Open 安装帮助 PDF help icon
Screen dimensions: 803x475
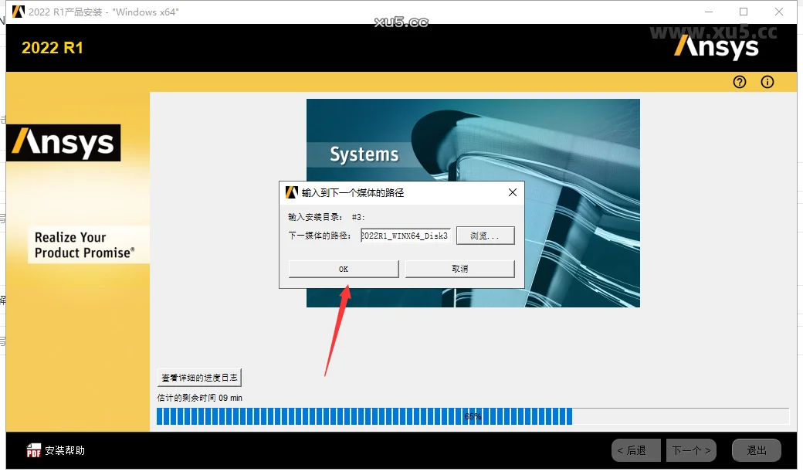point(34,450)
